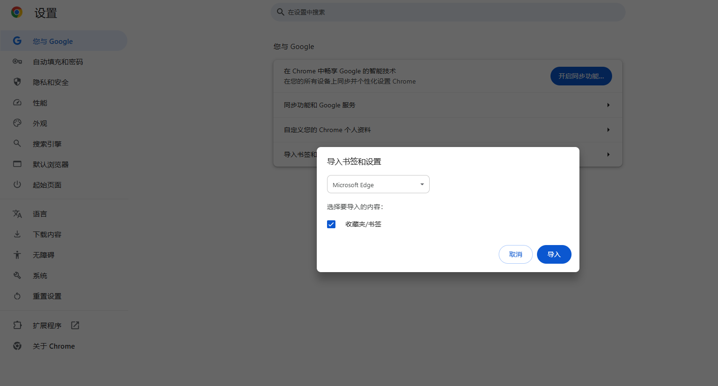Click the 取消 button
Screen dimensions: 718x386
click(x=516, y=254)
